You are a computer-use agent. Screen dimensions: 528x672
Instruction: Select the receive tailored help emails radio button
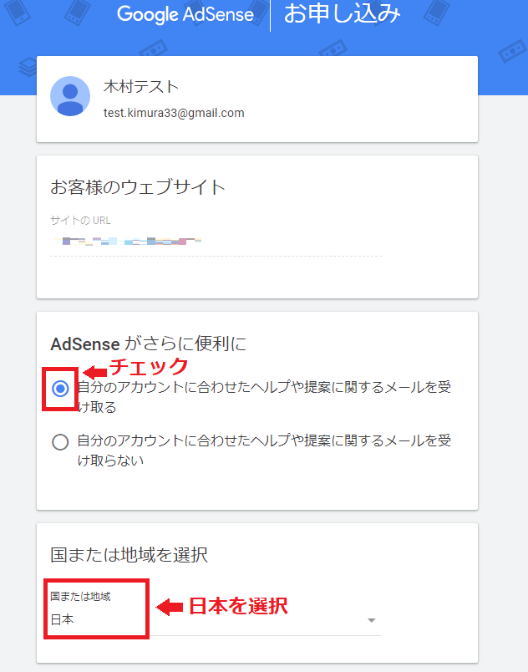(60, 389)
